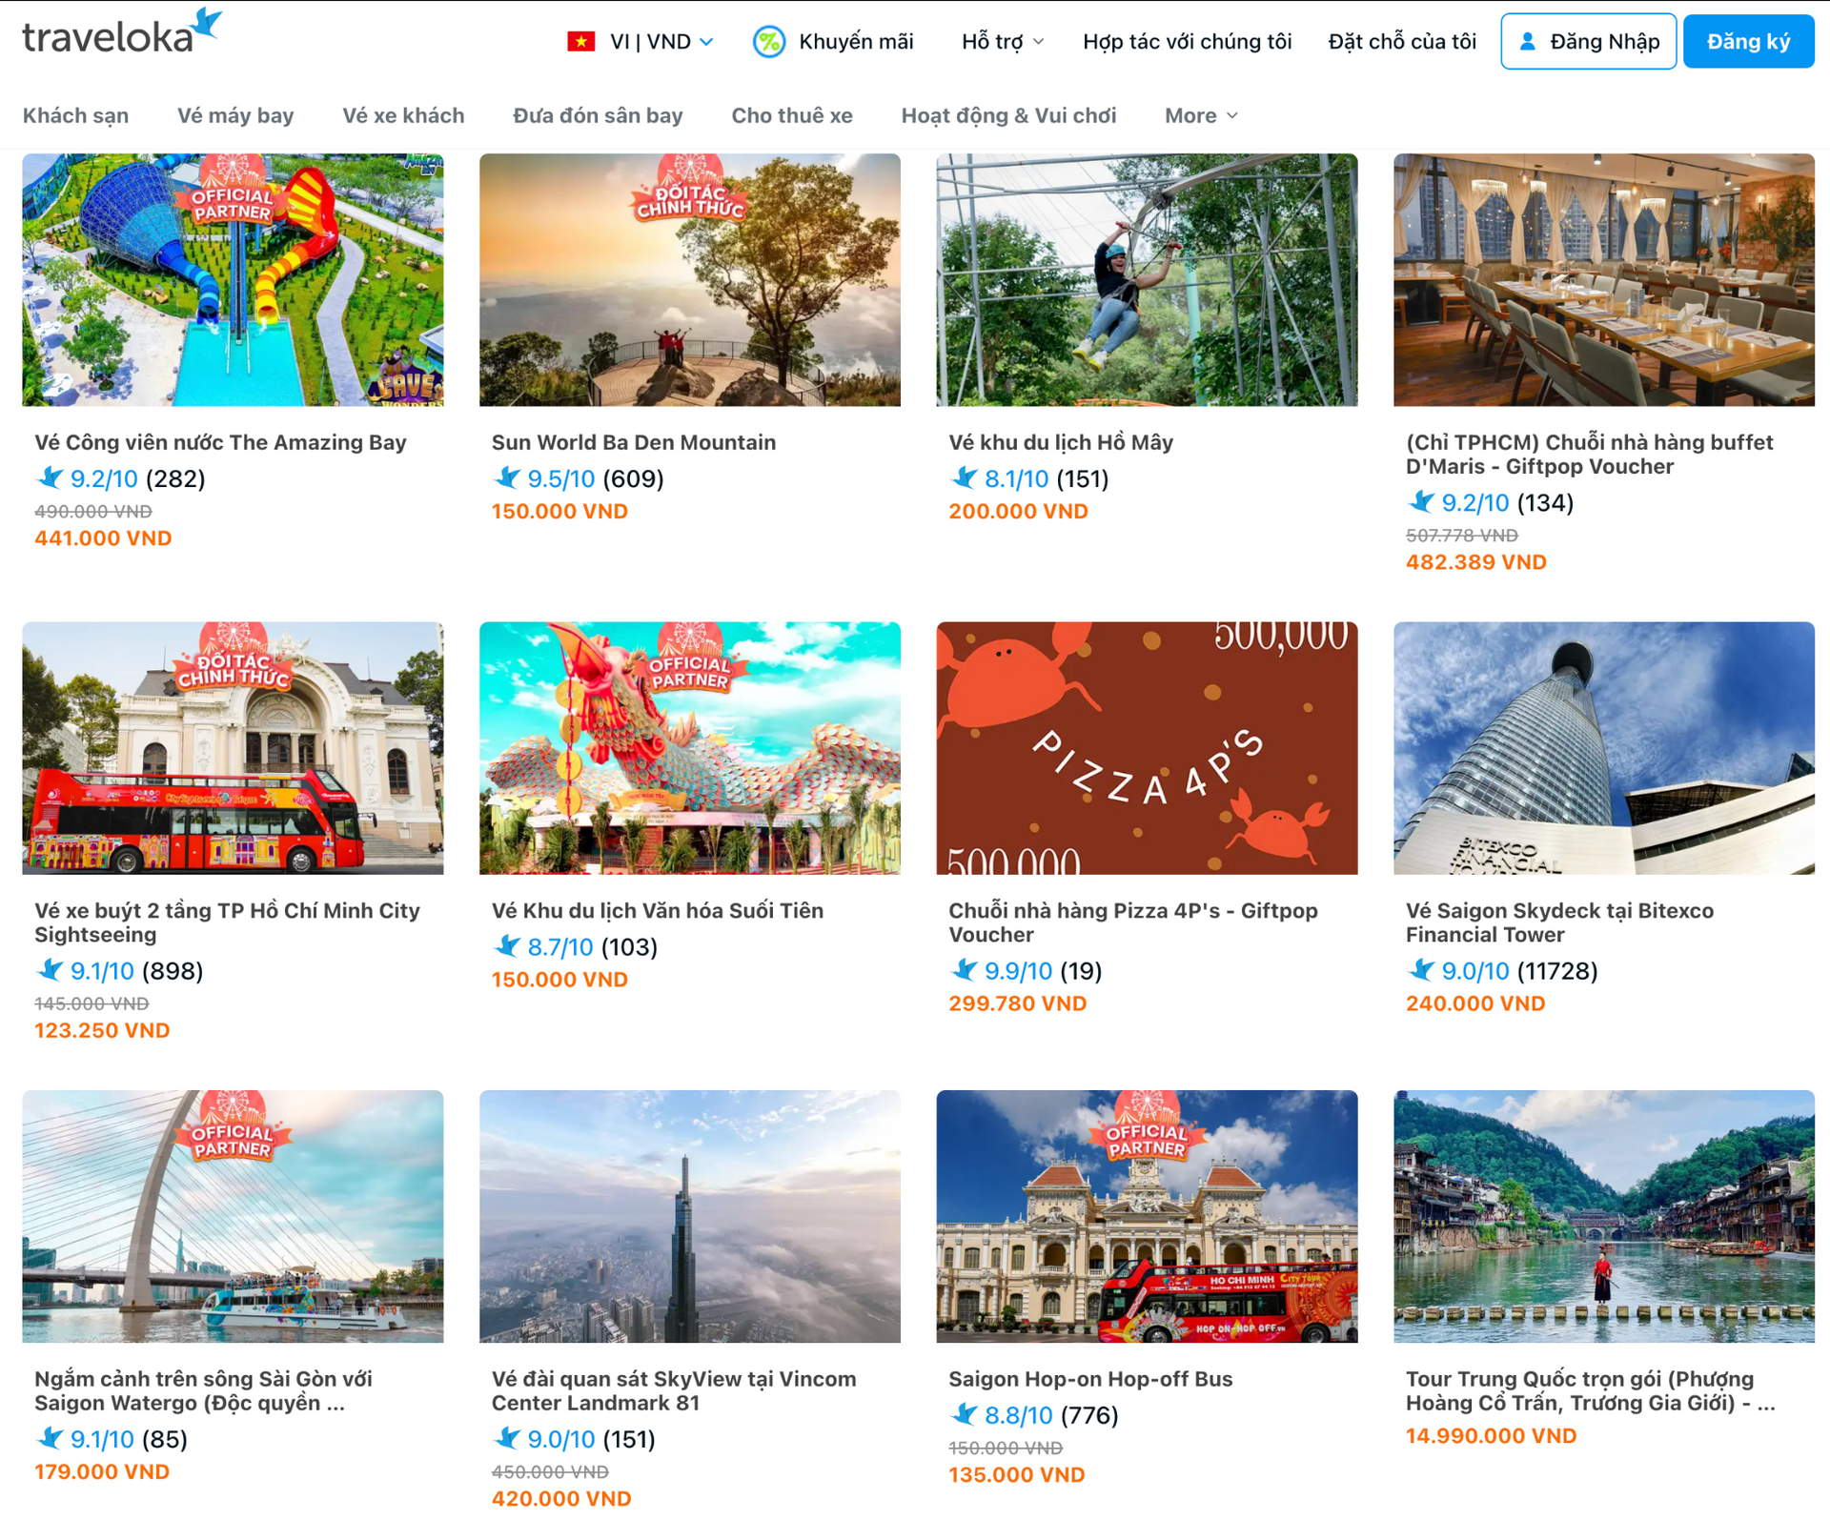1830x1520 pixels.
Task: Go to the Khách sạn tab
Action: [75, 115]
